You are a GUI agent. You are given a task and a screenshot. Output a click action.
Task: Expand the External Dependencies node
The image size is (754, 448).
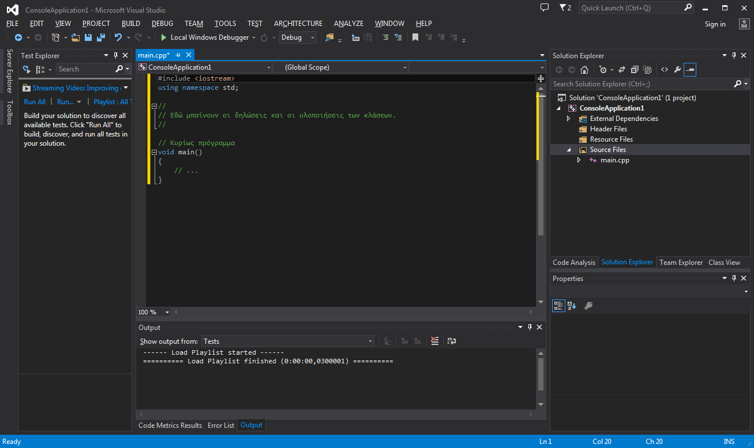[x=568, y=119]
